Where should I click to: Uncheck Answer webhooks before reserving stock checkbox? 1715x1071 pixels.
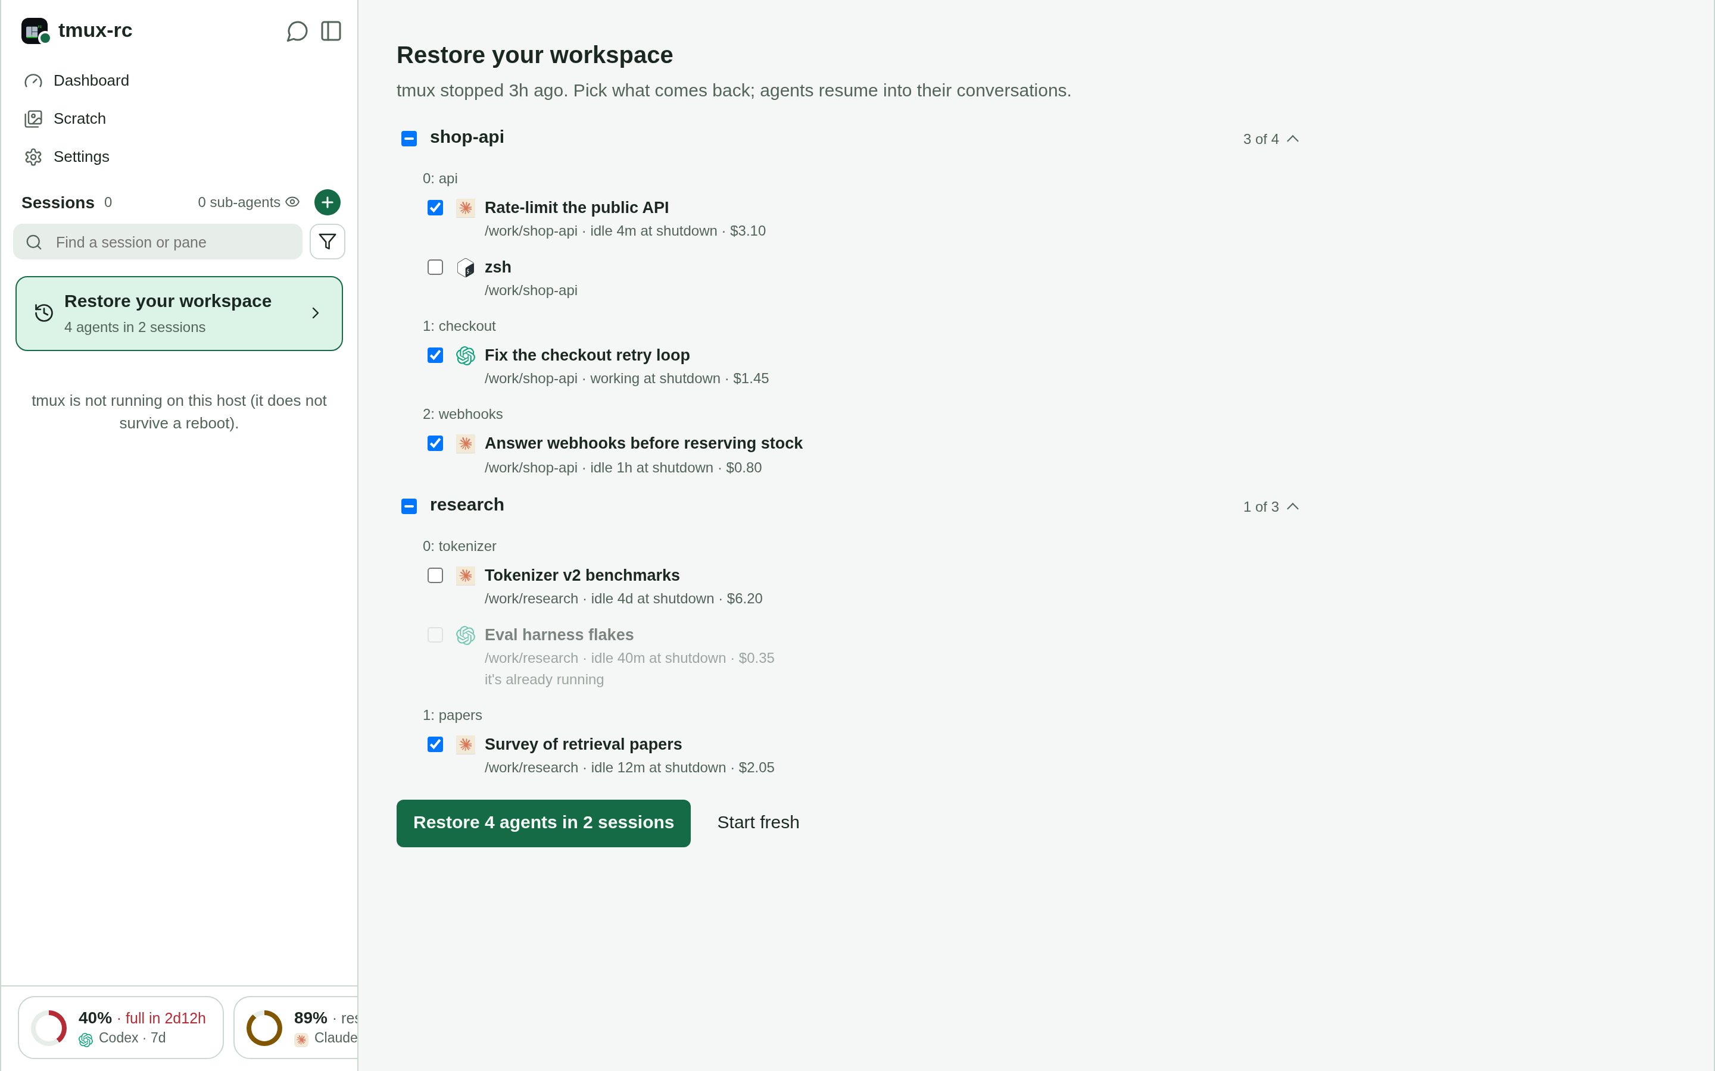(x=435, y=443)
